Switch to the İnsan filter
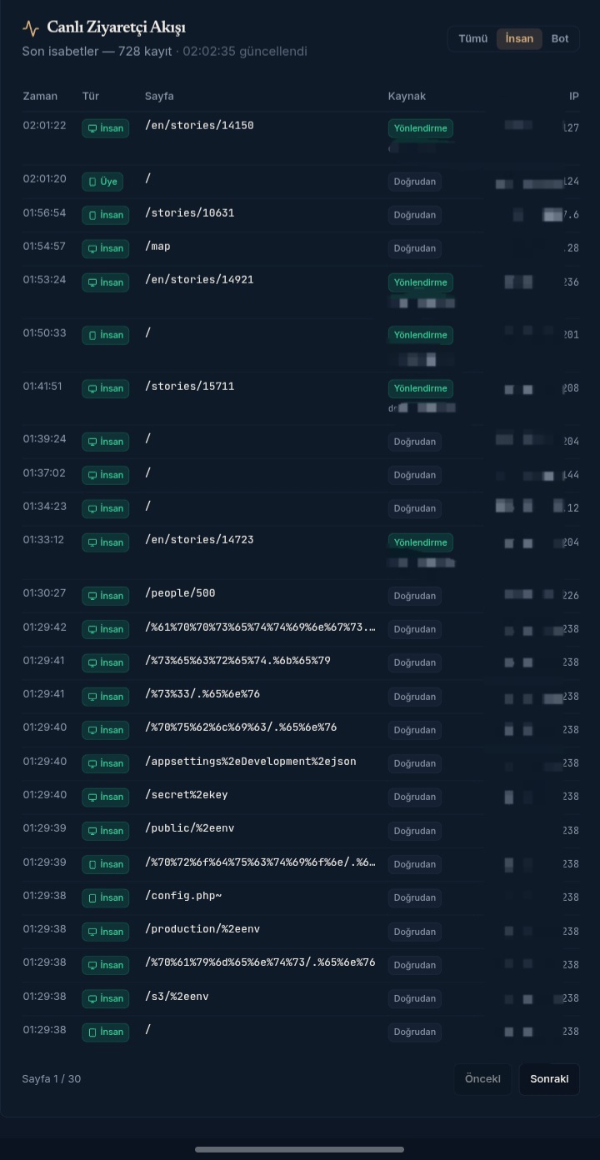Image resolution: width=600 pixels, height=1160 pixels. 519,38
